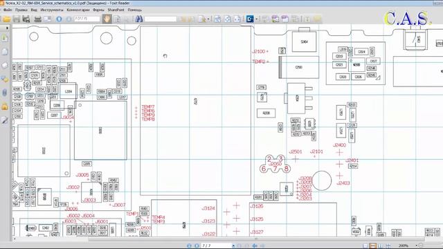This screenshot has width=443, height=249.
Task: Click the previous view blue arrow in status bar
Action: [x=255, y=246]
